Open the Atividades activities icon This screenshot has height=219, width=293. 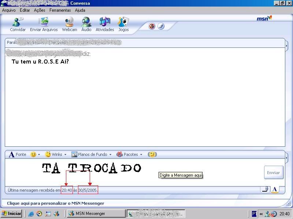[x=105, y=24]
